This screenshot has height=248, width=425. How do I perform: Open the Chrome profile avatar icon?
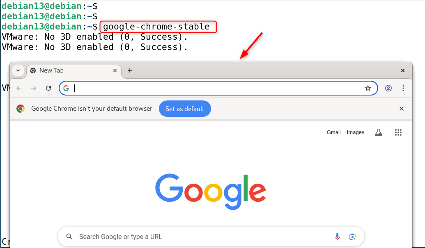click(388, 88)
